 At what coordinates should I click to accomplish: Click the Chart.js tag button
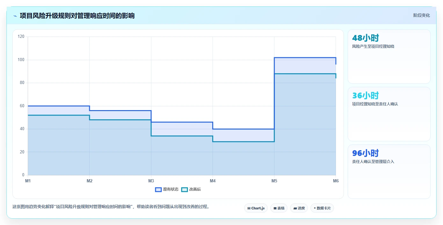click(x=256, y=208)
